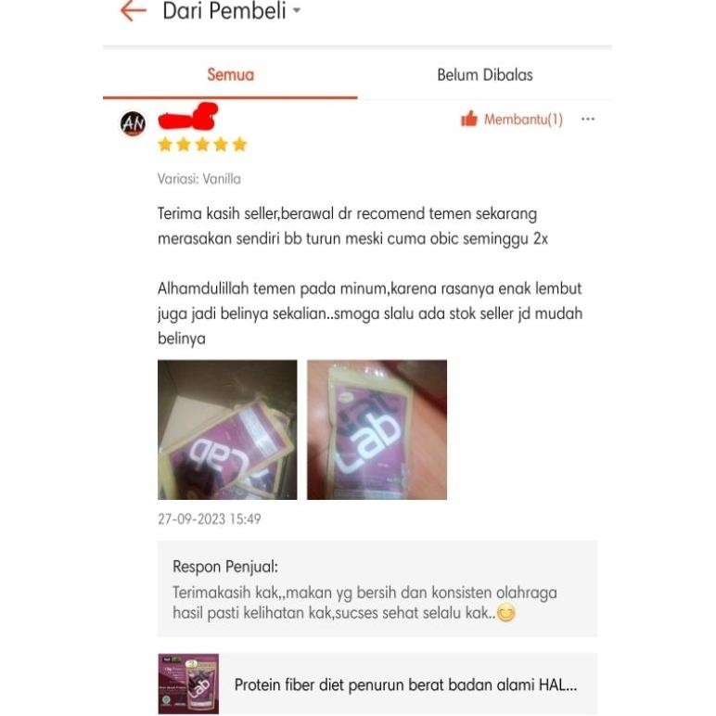Click the redacted reviewer username
This screenshot has height=716, width=716.
click(187, 117)
